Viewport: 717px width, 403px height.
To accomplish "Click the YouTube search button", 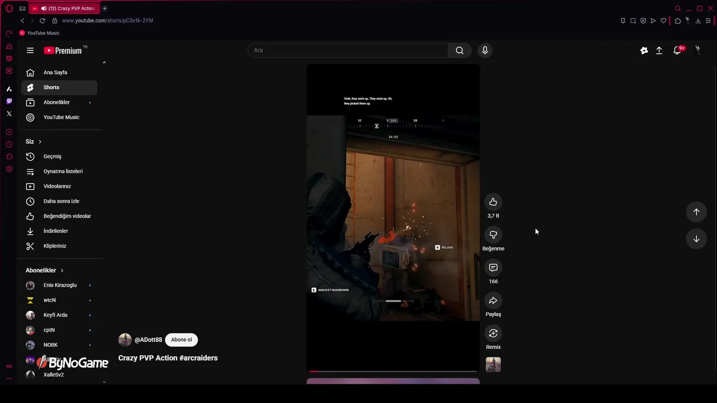I will tap(459, 50).
